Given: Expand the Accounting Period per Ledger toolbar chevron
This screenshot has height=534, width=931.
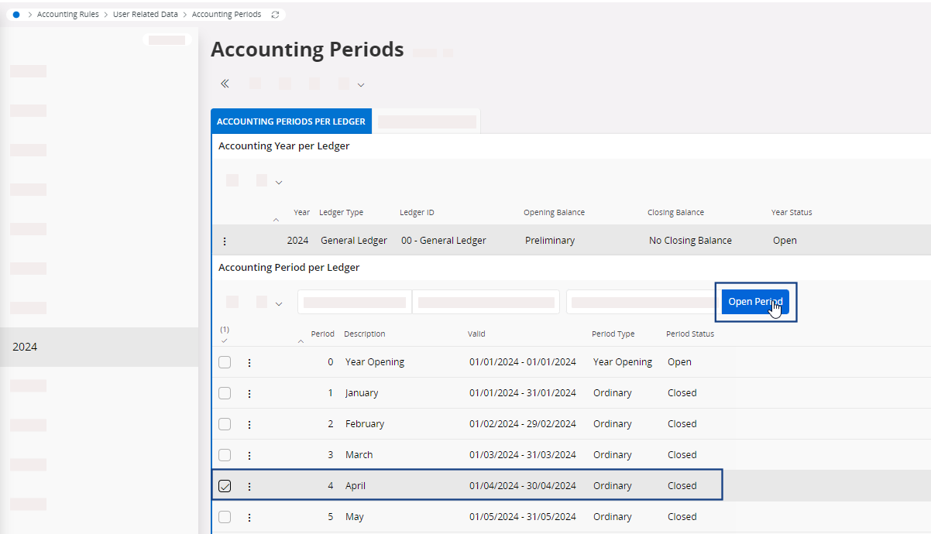Looking at the screenshot, I should [279, 304].
